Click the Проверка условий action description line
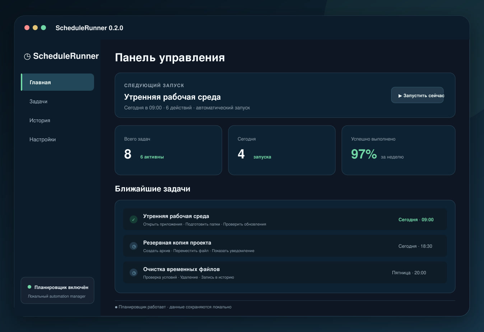Viewport: 484px width, 332px height. pyautogui.click(x=189, y=277)
